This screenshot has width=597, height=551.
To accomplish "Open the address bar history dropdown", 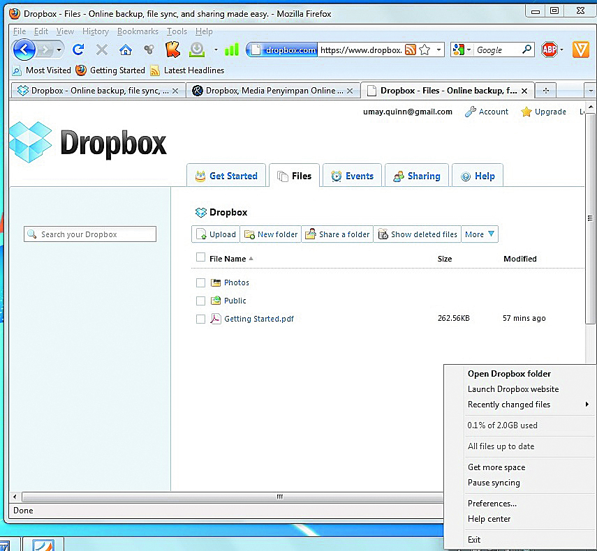I will 438,50.
